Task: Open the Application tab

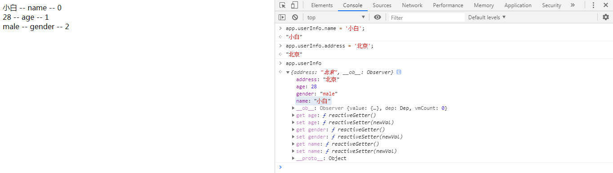Action: tap(518, 5)
